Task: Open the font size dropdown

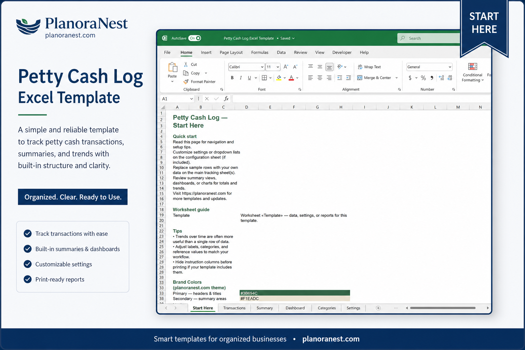Action: (278, 67)
